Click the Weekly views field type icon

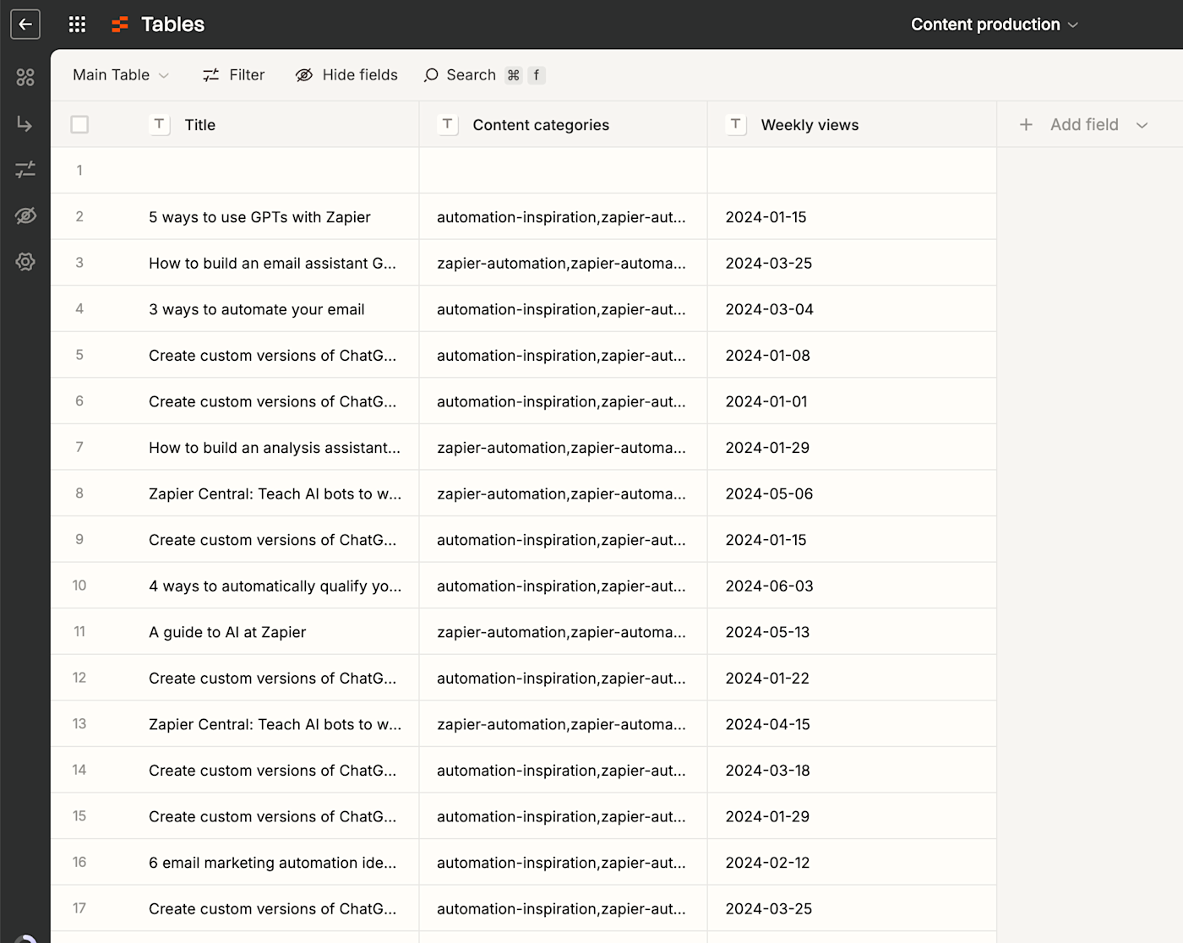pos(736,124)
